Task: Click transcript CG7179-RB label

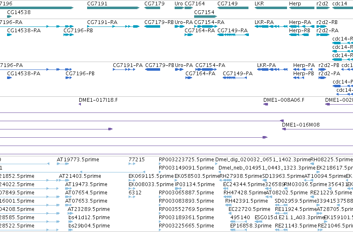Action: pos(159,22)
